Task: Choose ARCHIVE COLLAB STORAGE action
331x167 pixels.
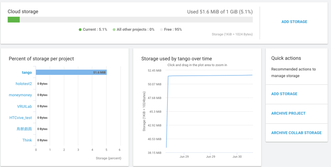Action: (x=296, y=133)
